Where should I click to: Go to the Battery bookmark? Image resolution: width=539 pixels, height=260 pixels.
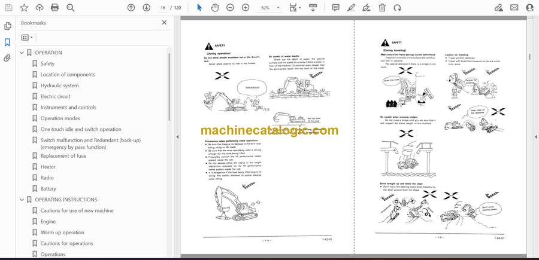pyautogui.click(x=48, y=189)
